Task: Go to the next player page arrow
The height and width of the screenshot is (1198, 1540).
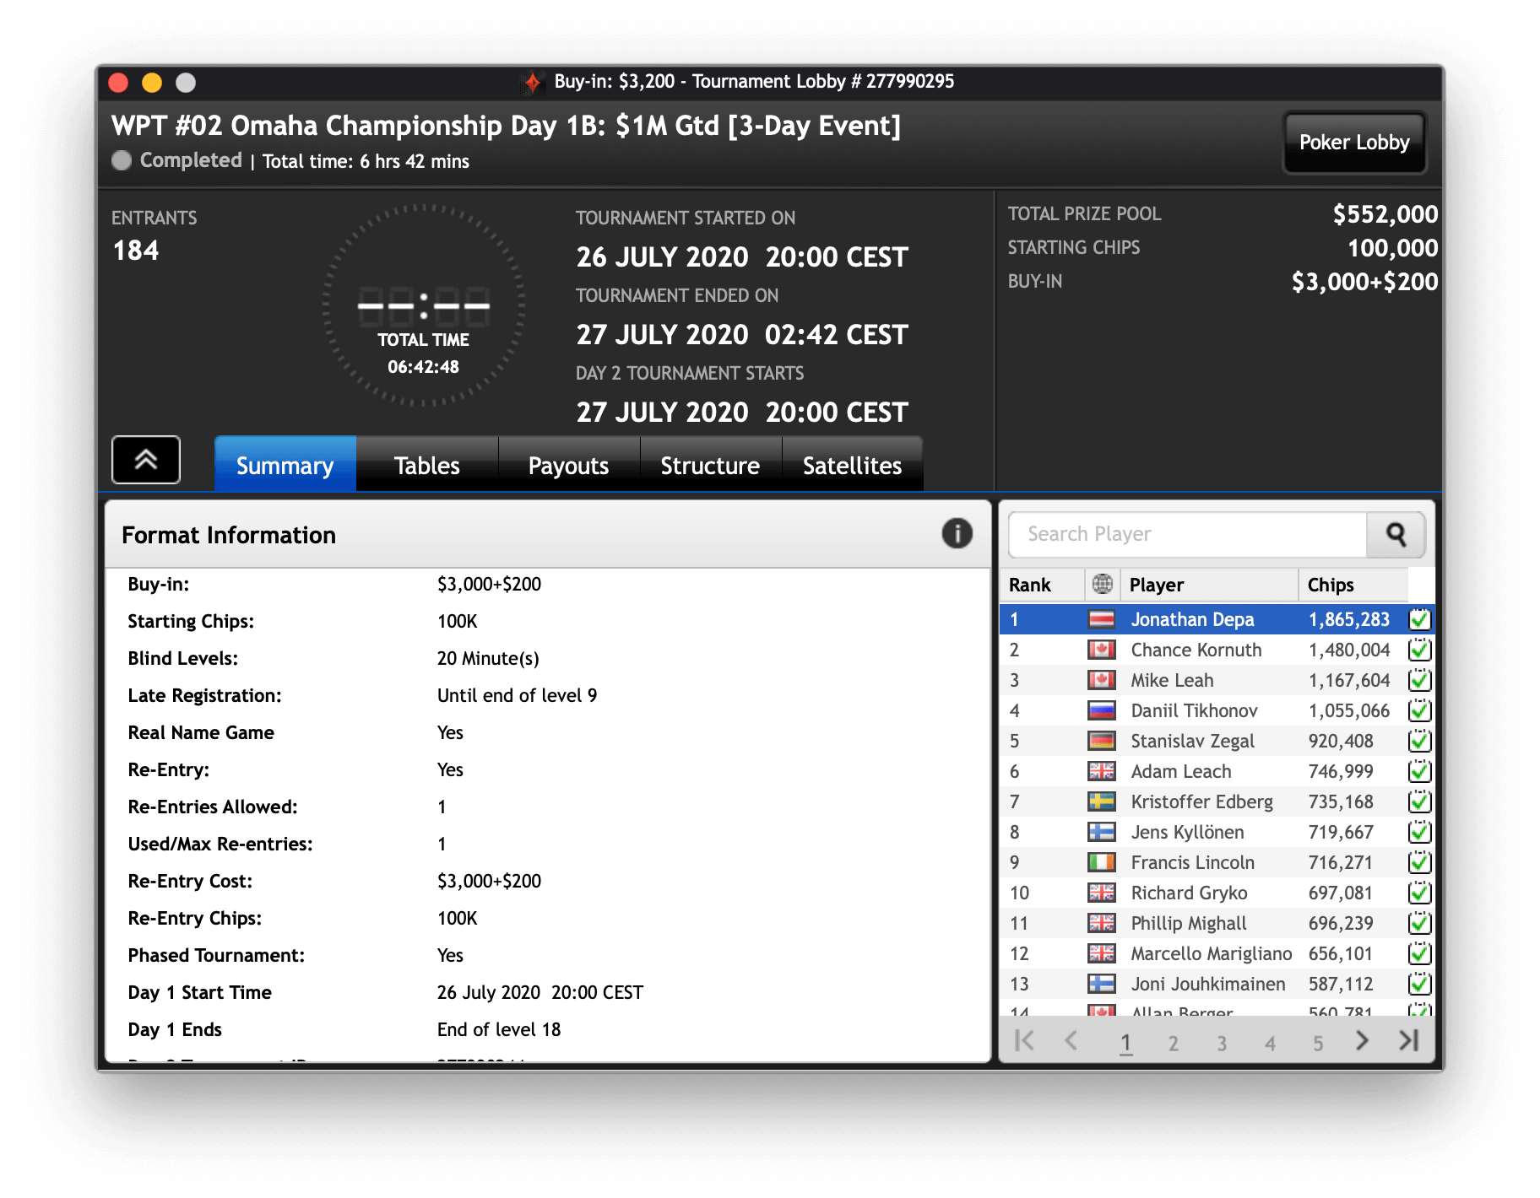Action: click(x=1362, y=1041)
